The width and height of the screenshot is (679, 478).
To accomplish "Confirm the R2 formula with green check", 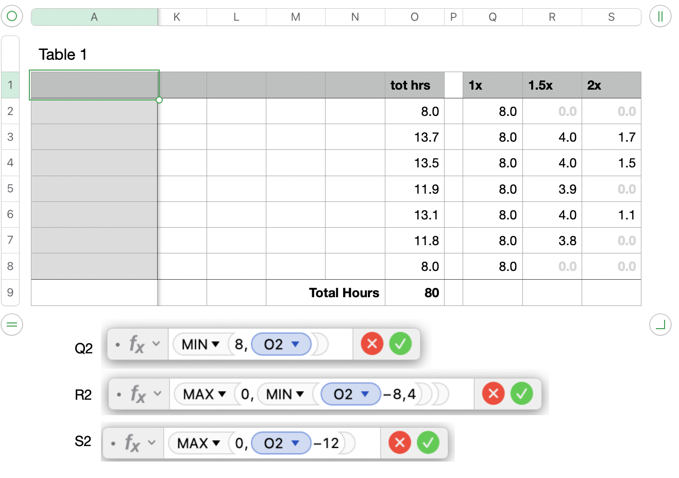I will click(x=521, y=394).
